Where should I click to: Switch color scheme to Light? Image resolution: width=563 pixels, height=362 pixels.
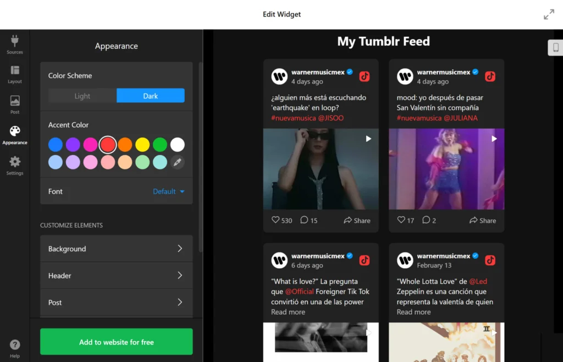point(81,95)
